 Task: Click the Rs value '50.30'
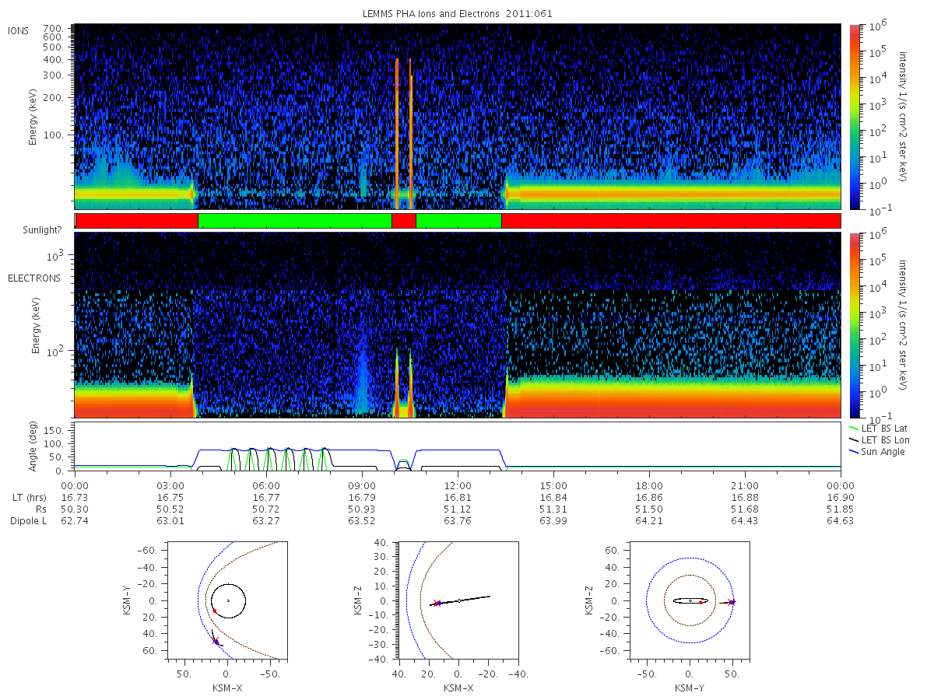(75, 508)
